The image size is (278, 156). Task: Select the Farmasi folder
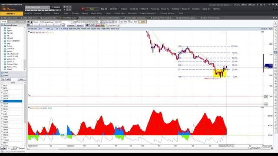(10, 33)
